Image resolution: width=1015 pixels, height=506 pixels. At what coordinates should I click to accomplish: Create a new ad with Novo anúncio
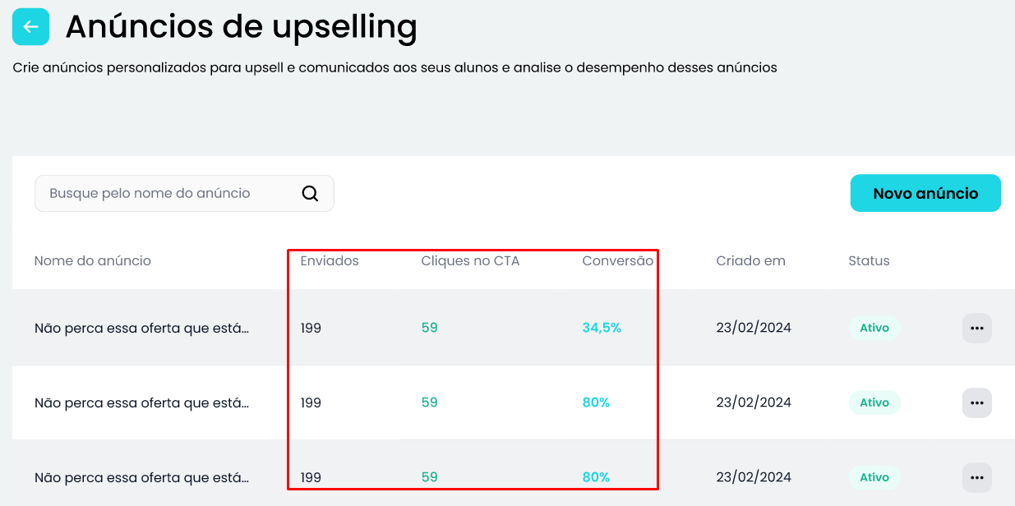click(x=925, y=194)
